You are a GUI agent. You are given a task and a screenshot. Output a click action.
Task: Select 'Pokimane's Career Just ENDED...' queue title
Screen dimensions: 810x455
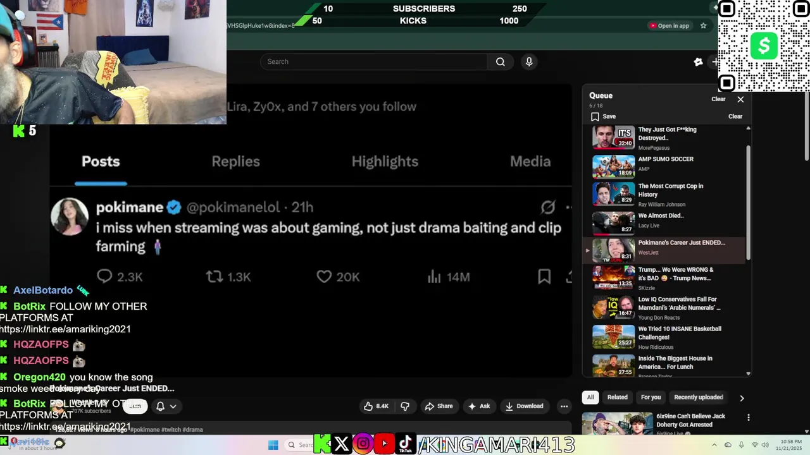pyautogui.click(x=682, y=243)
